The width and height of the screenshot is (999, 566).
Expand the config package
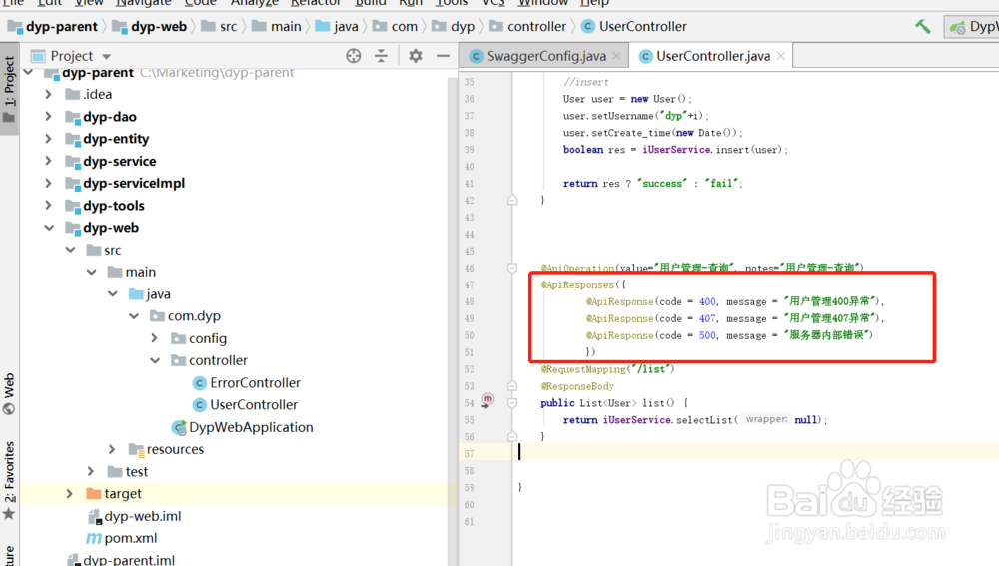[x=154, y=338]
